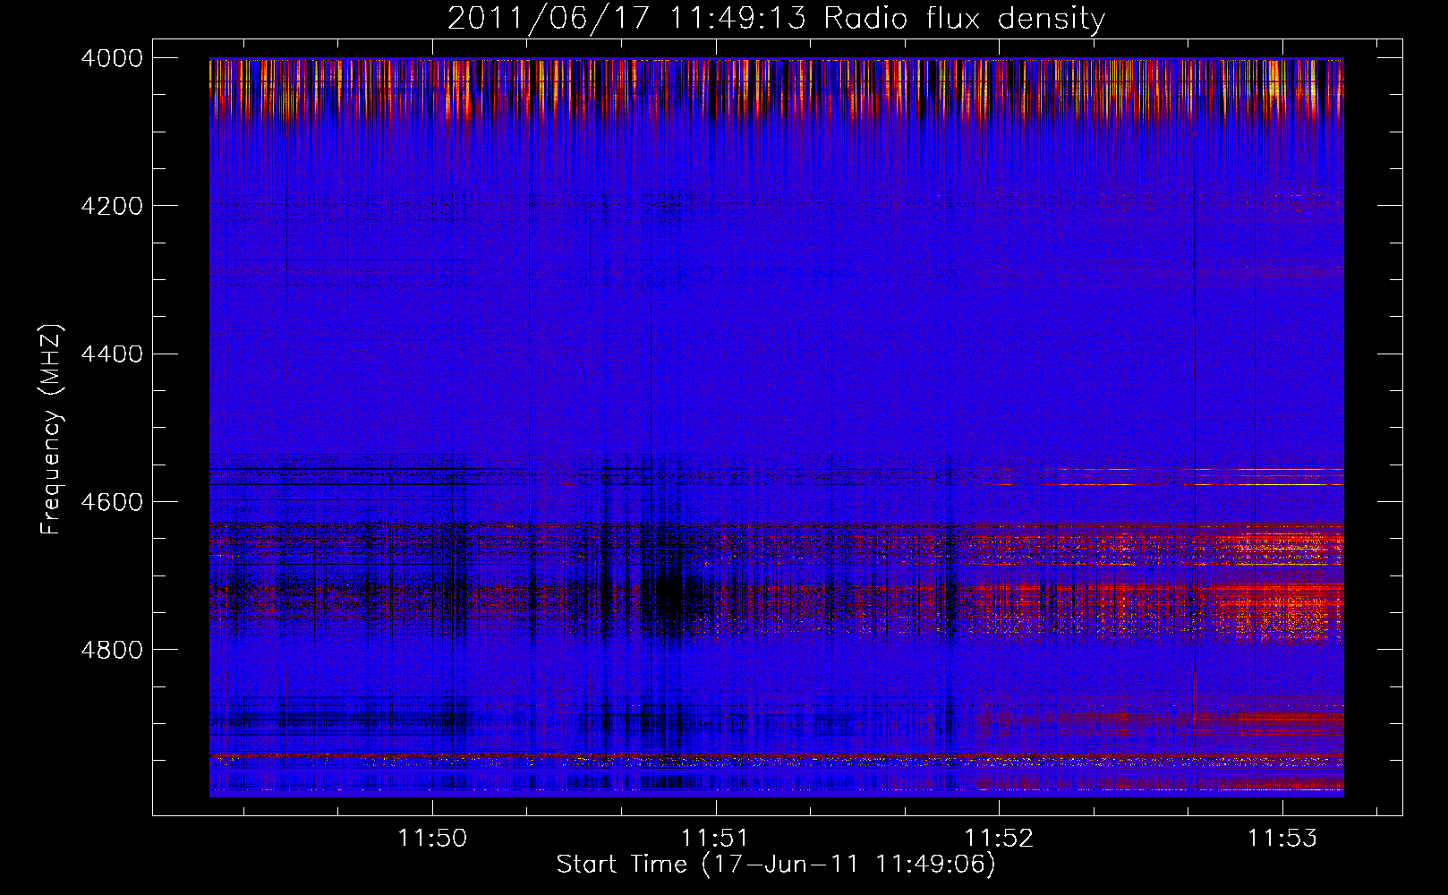The height and width of the screenshot is (895, 1448).
Task: Select the 4000 frequency tick label
Action: (x=112, y=58)
